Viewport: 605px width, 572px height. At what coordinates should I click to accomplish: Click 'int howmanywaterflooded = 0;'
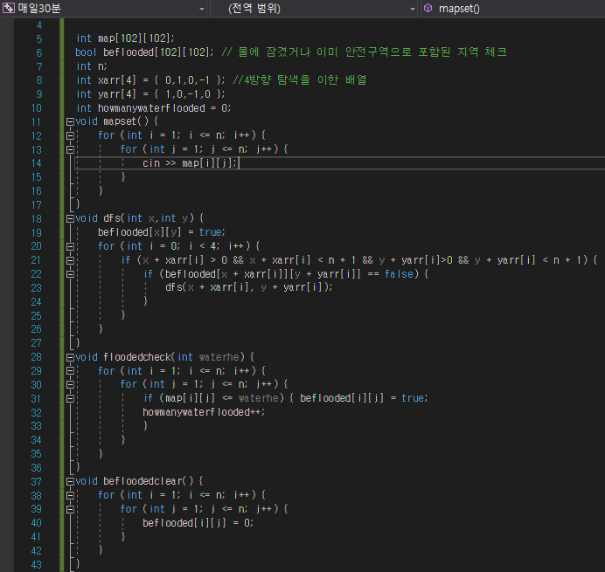(x=153, y=108)
